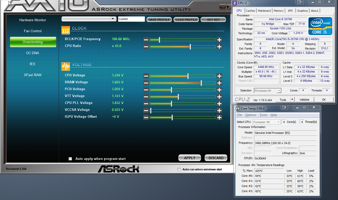Raise CPU PLL Voltage with plus button
This screenshot has height=200, width=338.
[x=219, y=104]
